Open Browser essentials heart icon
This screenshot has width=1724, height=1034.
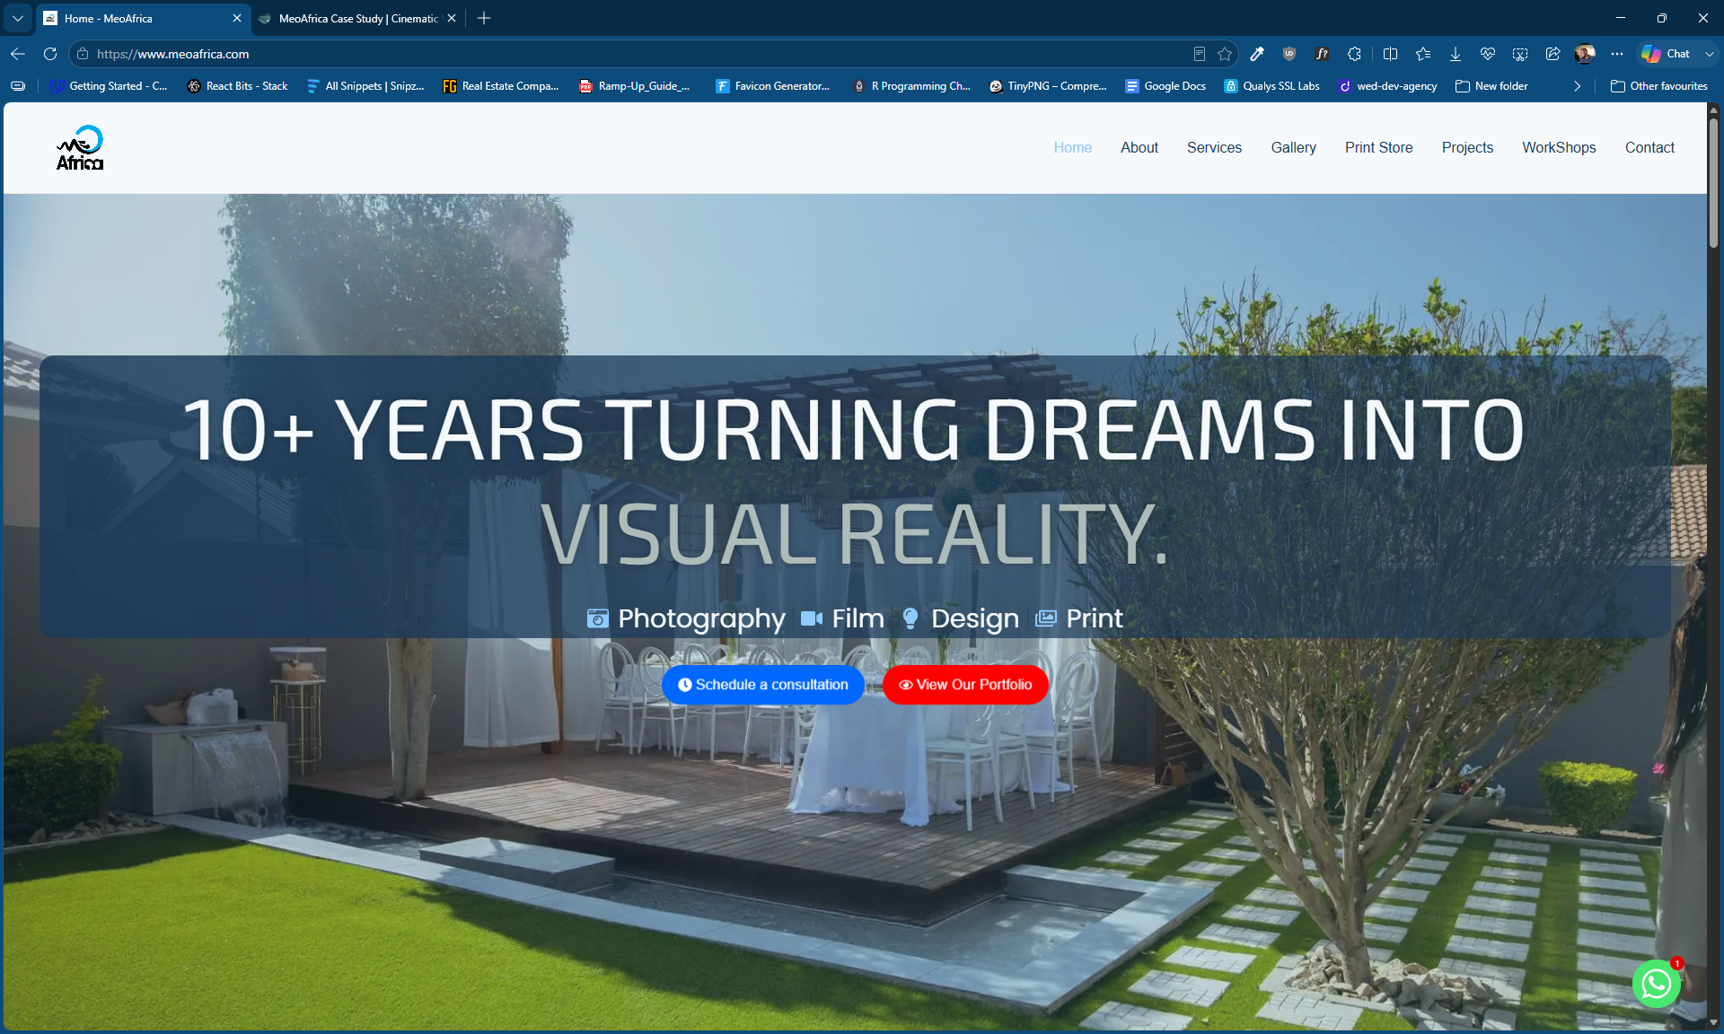click(1488, 54)
